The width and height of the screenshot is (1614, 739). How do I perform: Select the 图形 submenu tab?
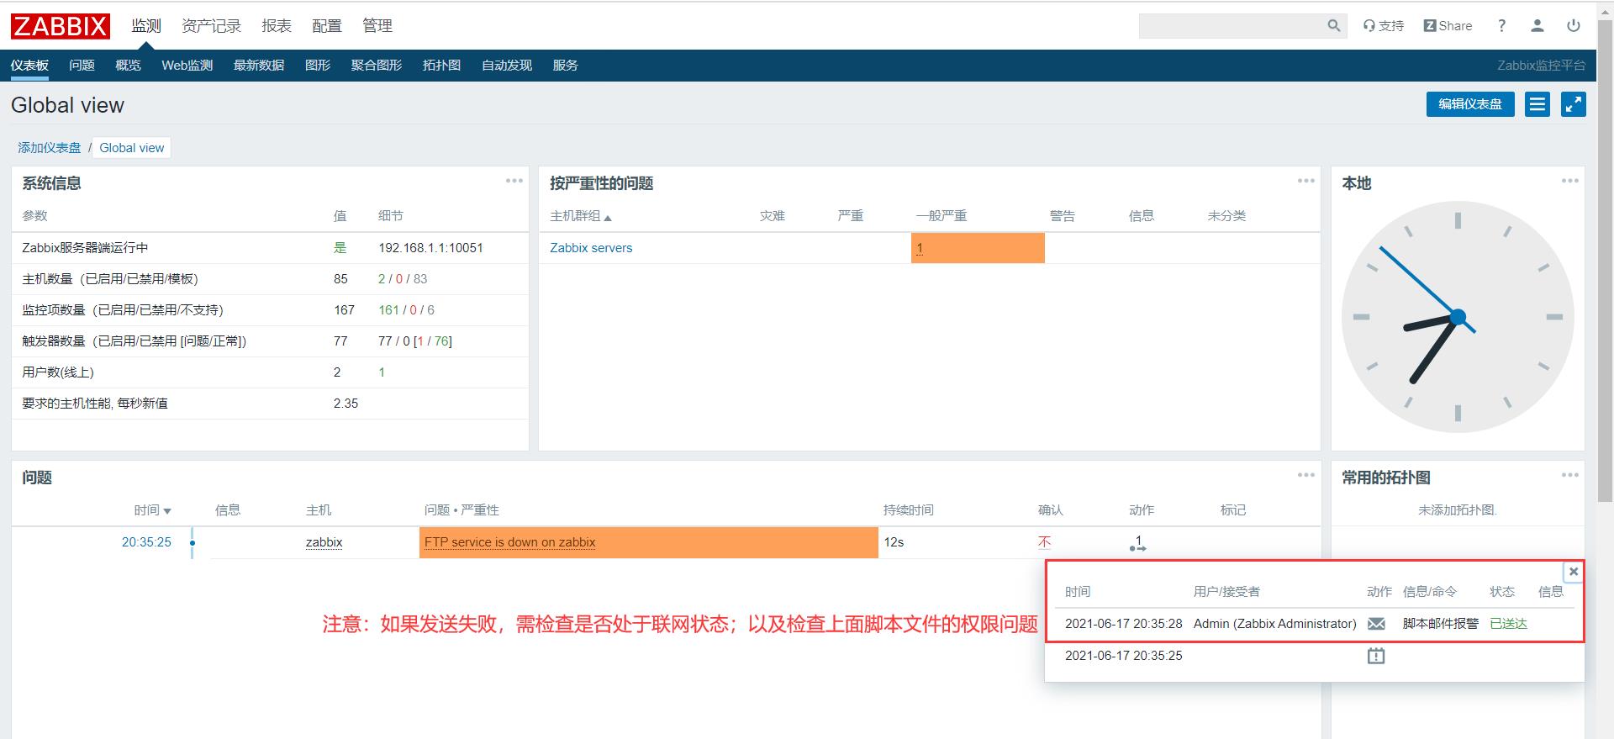click(318, 65)
